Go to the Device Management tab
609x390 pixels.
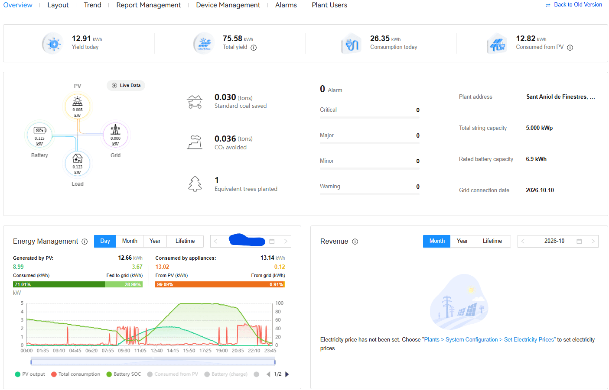(x=228, y=5)
